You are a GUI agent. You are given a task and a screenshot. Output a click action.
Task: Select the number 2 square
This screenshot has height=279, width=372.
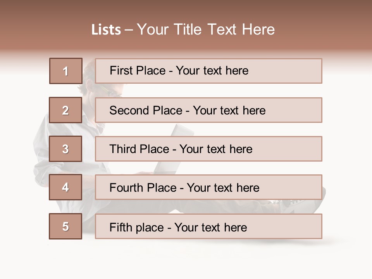(65, 110)
